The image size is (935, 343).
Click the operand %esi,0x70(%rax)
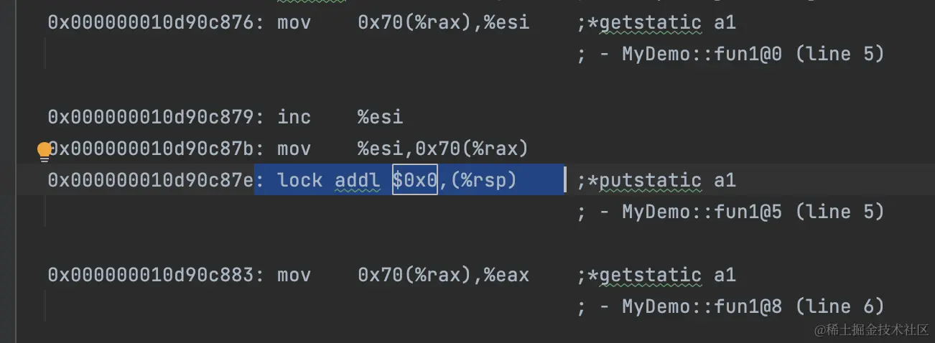pos(443,149)
